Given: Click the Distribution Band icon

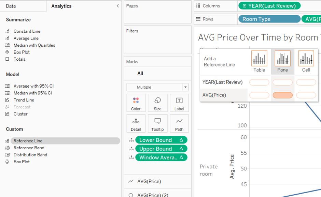Looking at the screenshot, I should pyautogui.click(x=8, y=155).
